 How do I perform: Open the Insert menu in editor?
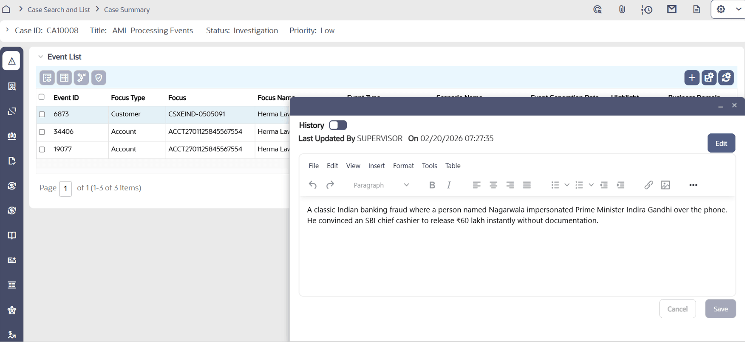pyautogui.click(x=377, y=166)
